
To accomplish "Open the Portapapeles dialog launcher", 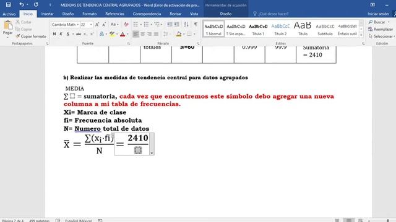I will (47, 44).
